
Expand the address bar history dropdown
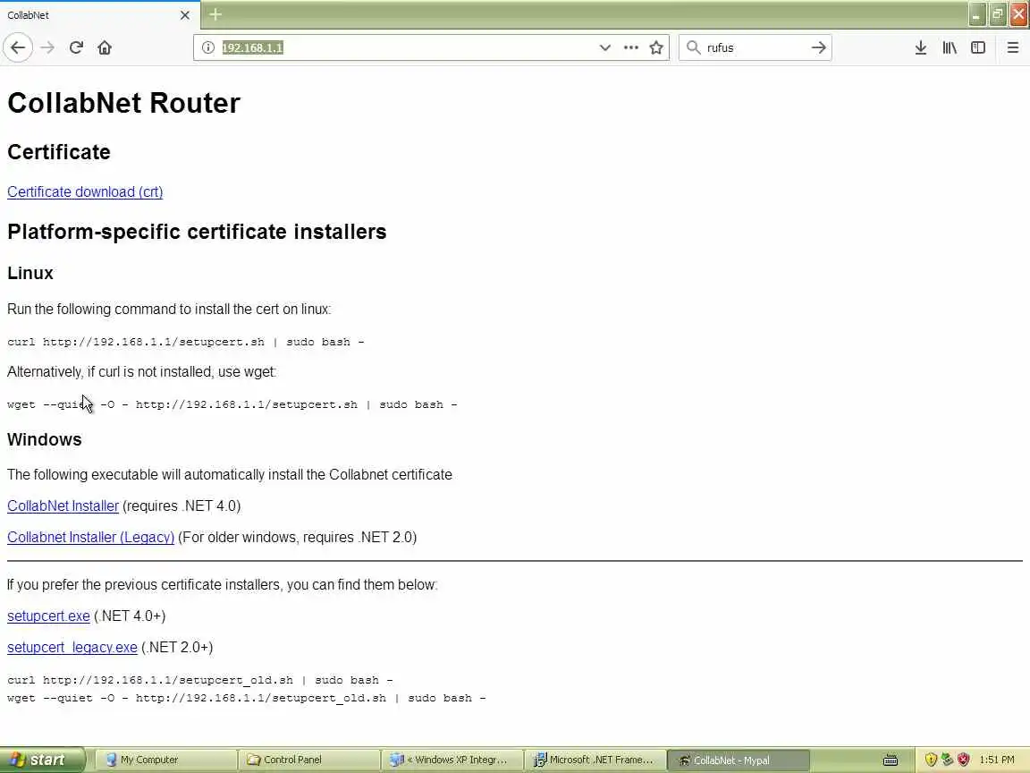tap(605, 47)
